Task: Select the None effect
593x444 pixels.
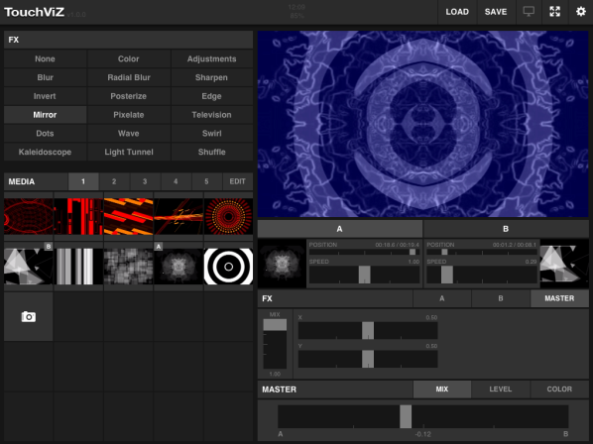Action: (45, 58)
